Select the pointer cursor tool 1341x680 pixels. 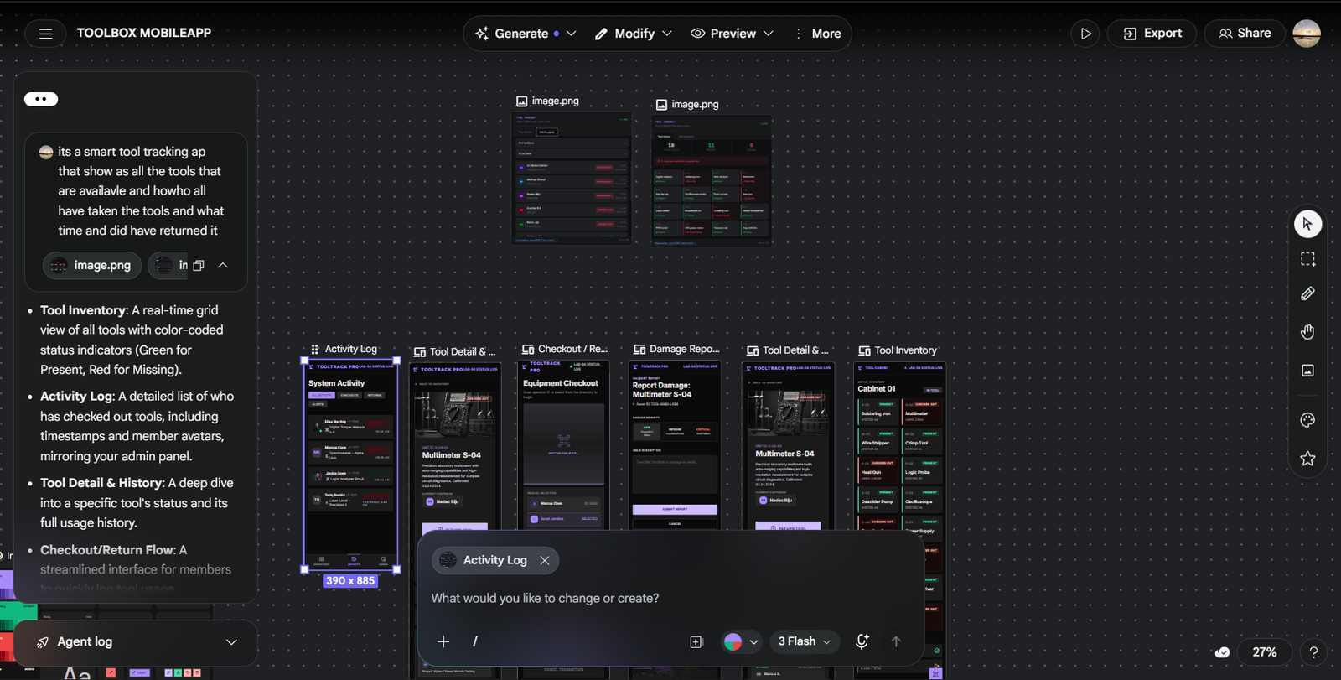1307,224
